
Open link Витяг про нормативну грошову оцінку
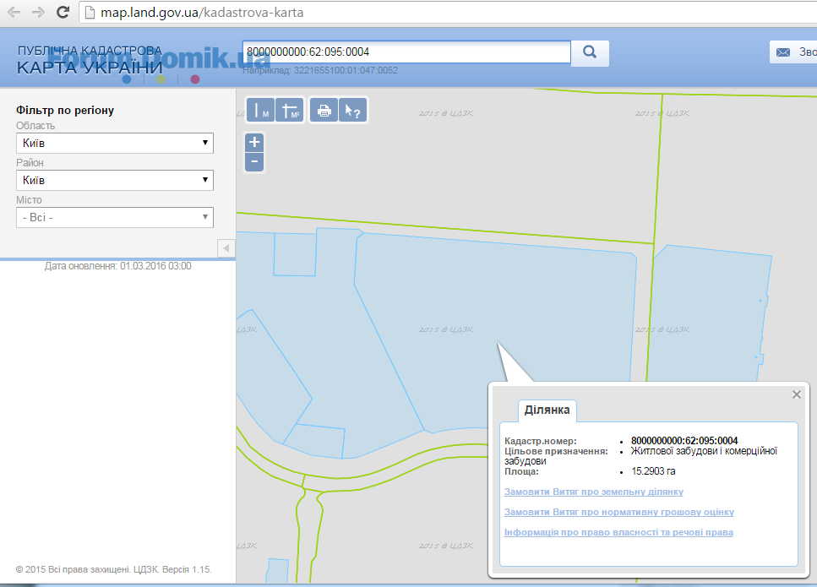(618, 512)
